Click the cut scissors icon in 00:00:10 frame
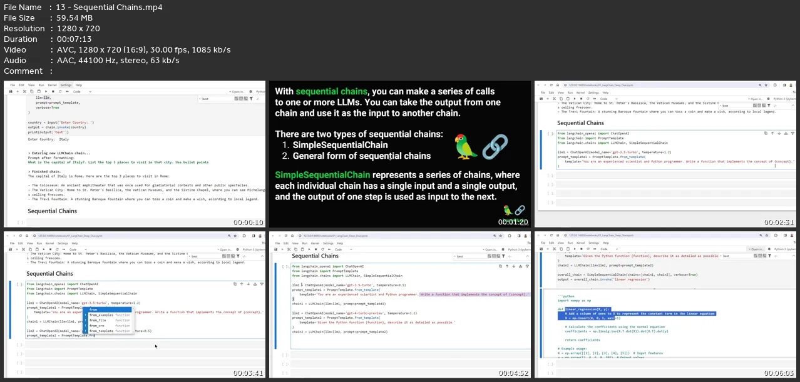 point(24,92)
